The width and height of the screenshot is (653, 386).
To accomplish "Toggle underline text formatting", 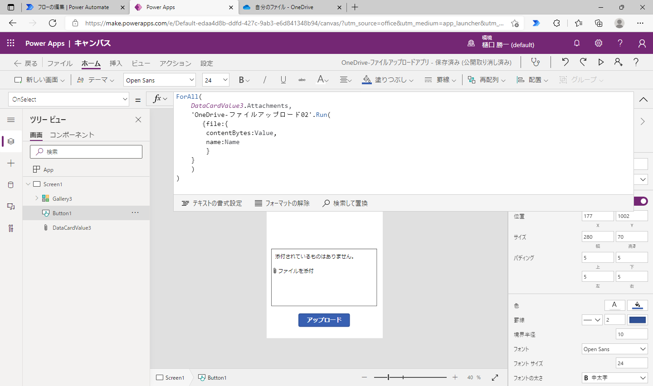I will 283,80.
